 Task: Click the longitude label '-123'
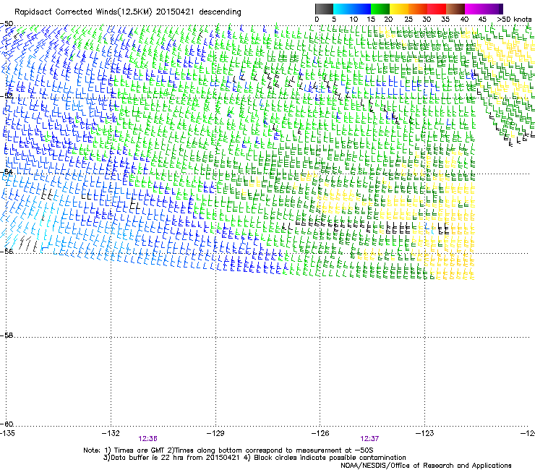425,433
